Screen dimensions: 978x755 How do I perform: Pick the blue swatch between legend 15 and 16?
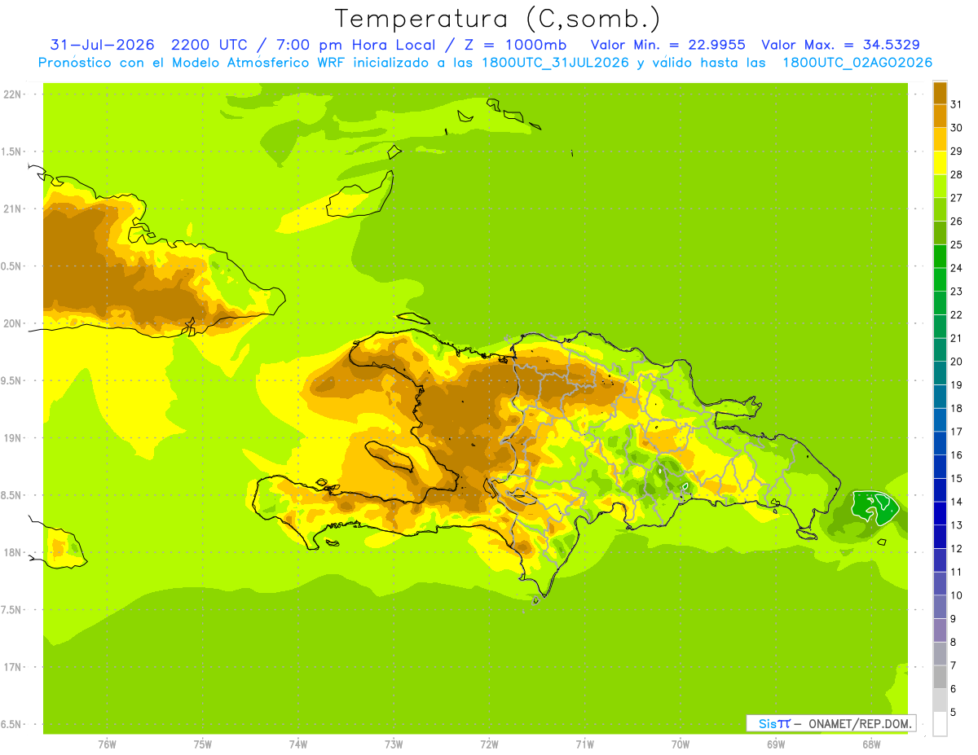[x=940, y=466]
